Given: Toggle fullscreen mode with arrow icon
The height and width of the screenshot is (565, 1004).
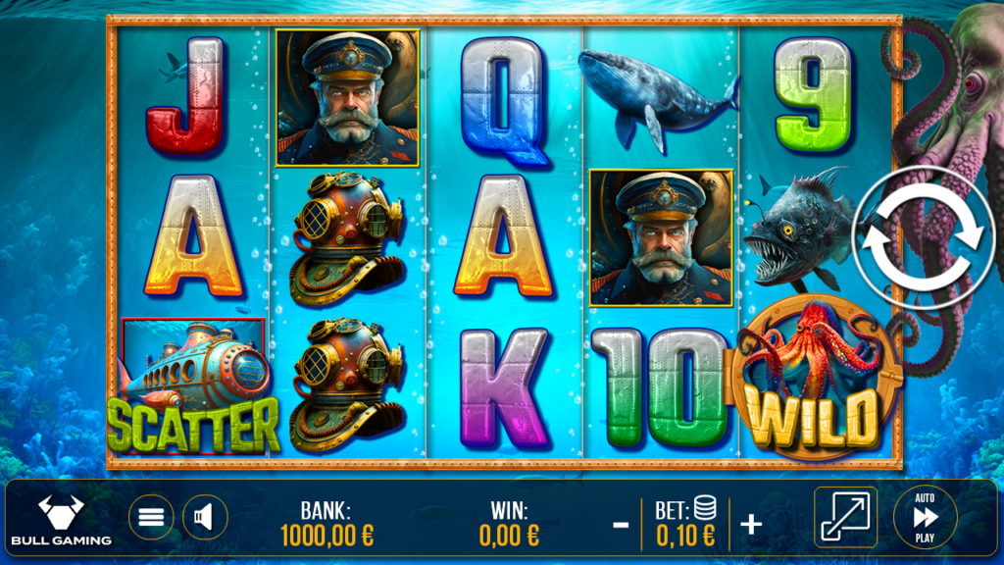Looking at the screenshot, I should coord(845,517).
